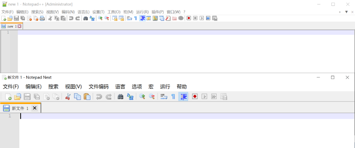
Task: Click into the Notepad Next editor text area
Action: point(187,131)
